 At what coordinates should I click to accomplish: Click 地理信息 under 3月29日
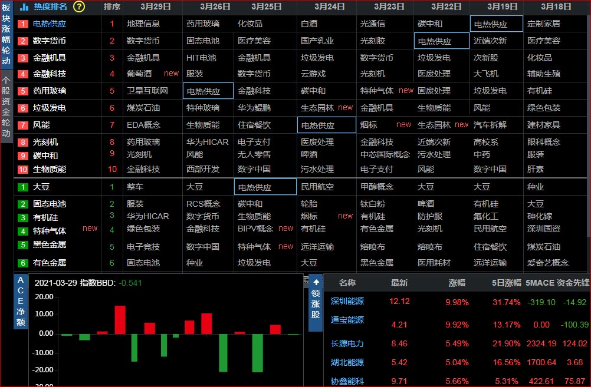pos(143,24)
